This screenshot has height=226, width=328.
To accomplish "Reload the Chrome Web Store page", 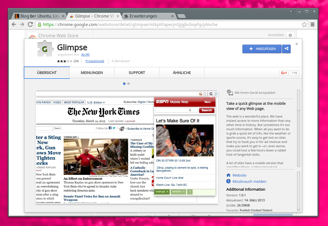I will click(x=30, y=24).
